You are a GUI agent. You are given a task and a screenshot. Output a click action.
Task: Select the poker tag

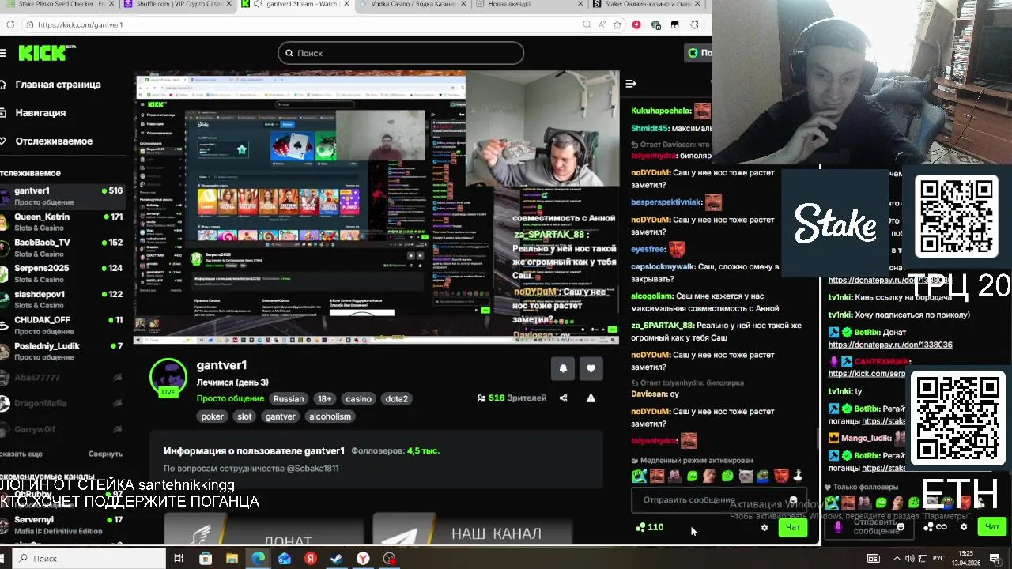[212, 416]
